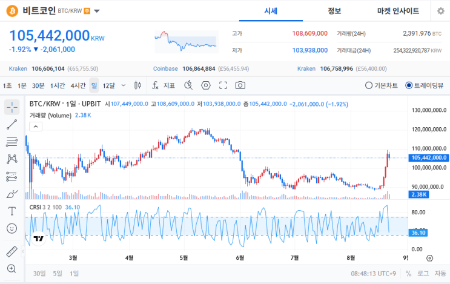This screenshot has height=284, width=450.
Task: Click the indicator templates clock icon
Action: click(x=188, y=85)
